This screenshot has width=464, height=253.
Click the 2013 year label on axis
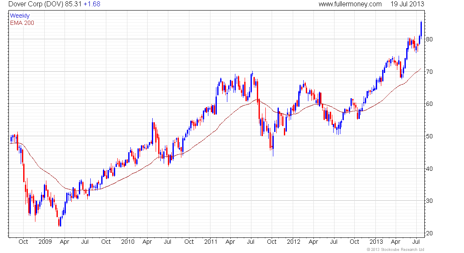pos(376,242)
